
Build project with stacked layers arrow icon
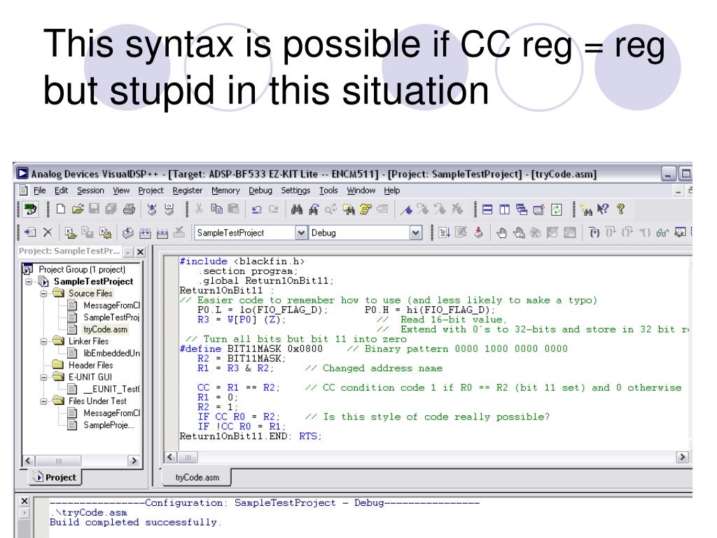[x=127, y=233]
